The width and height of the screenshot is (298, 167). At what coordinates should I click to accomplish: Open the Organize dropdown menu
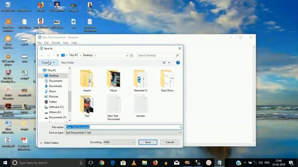coord(48,63)
